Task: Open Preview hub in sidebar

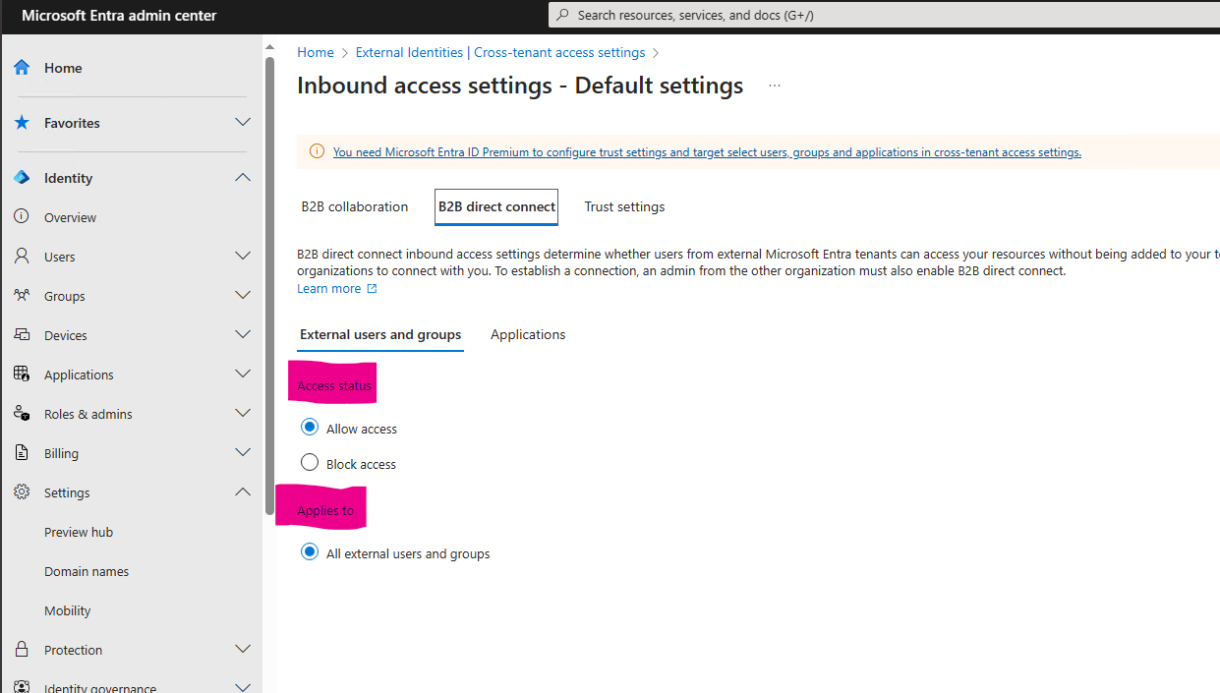Action: [79, 532]
